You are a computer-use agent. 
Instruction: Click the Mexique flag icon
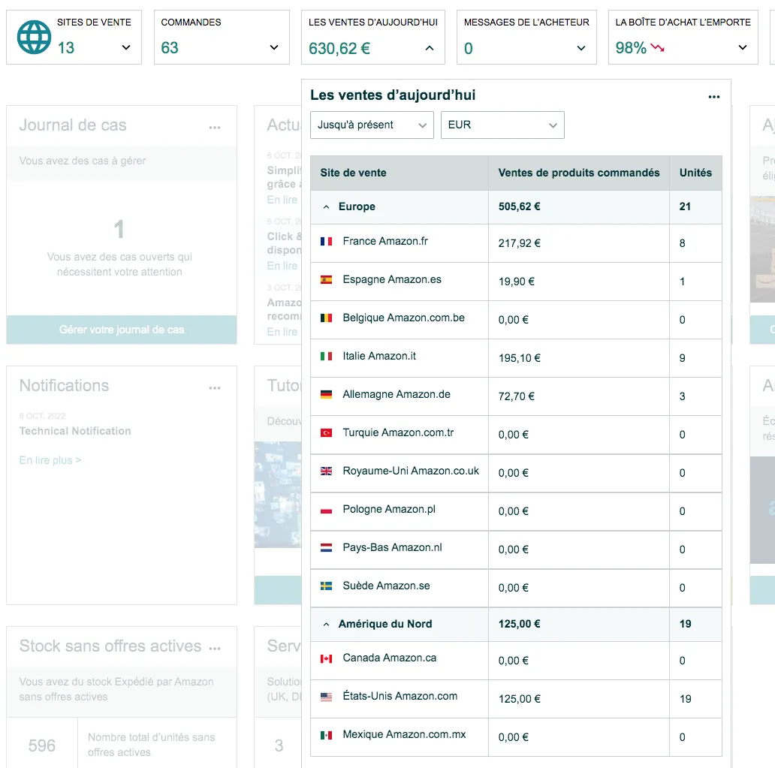(x=326, y=736)
